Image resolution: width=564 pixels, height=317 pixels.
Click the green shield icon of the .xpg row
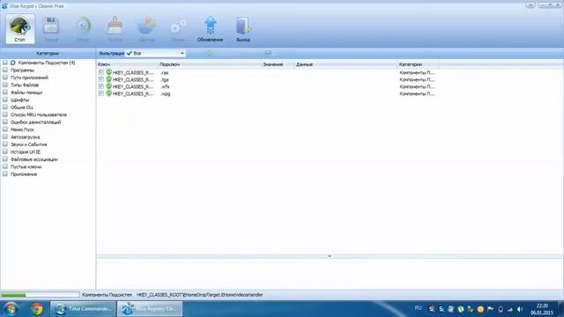(109, 93)
